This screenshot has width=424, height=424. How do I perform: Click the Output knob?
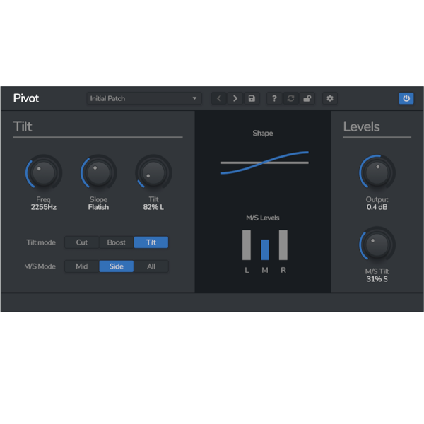click(377, 172)
